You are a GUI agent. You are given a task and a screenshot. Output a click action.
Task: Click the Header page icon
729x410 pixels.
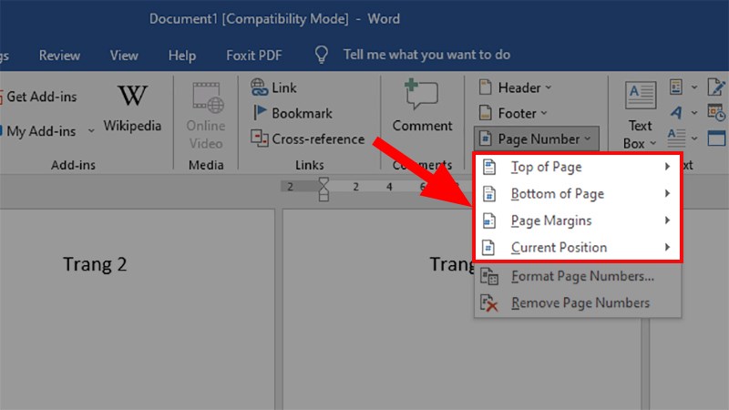(x=485, y=87)
